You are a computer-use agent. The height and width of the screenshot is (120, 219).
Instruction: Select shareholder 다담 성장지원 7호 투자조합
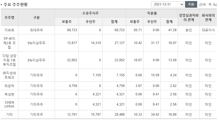pos(9,60)
